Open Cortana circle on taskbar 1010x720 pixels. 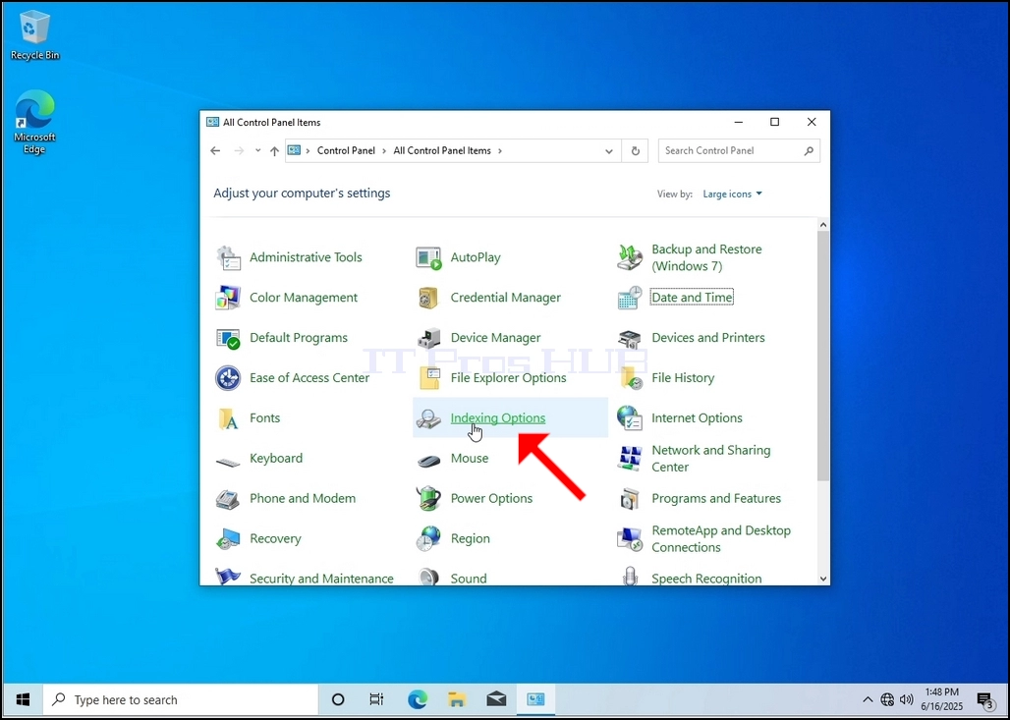click(x=338, y=699)
